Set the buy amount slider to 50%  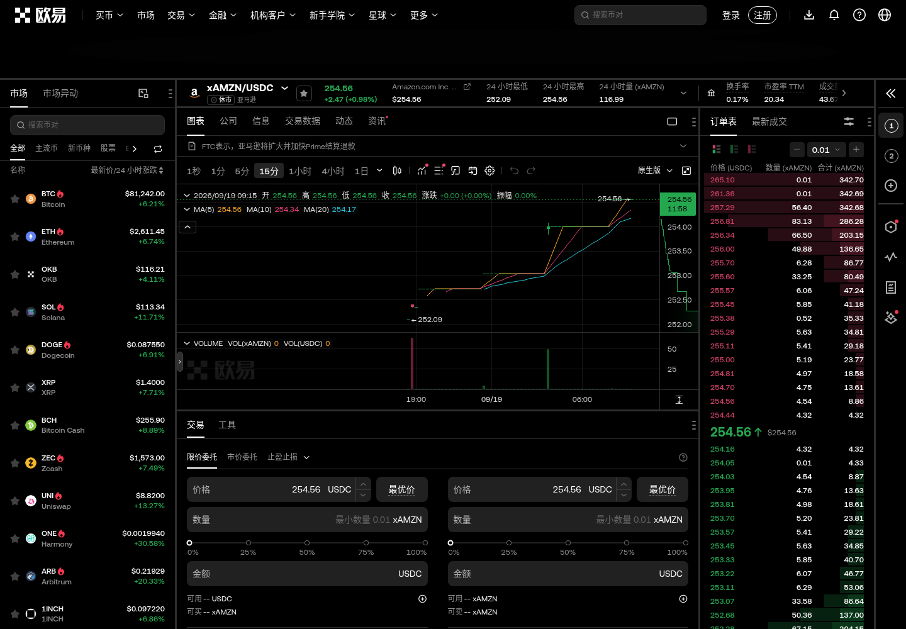307,543
